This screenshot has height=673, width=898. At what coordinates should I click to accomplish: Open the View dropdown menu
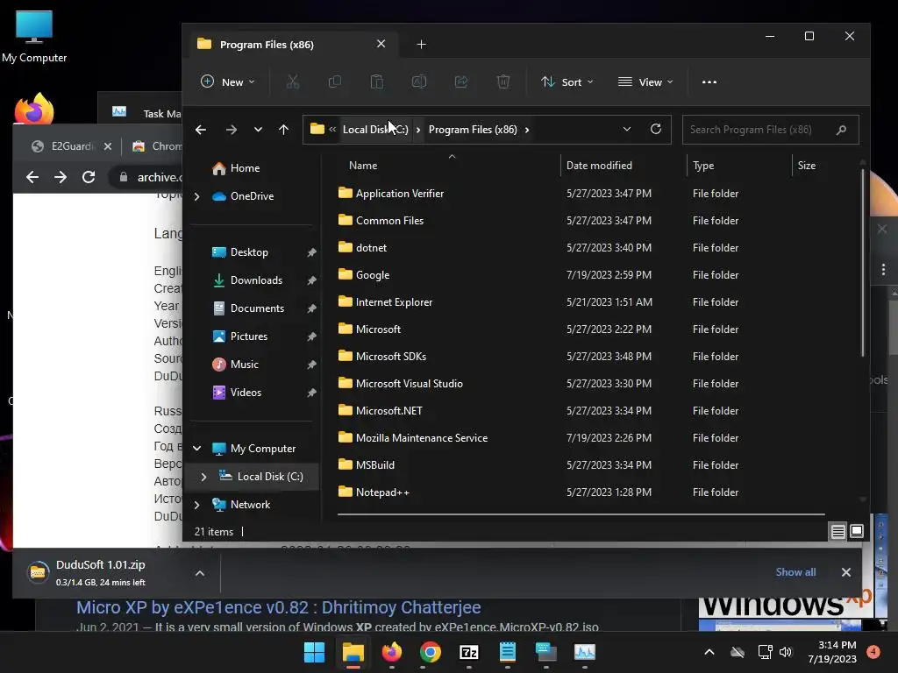click(645, 81)
